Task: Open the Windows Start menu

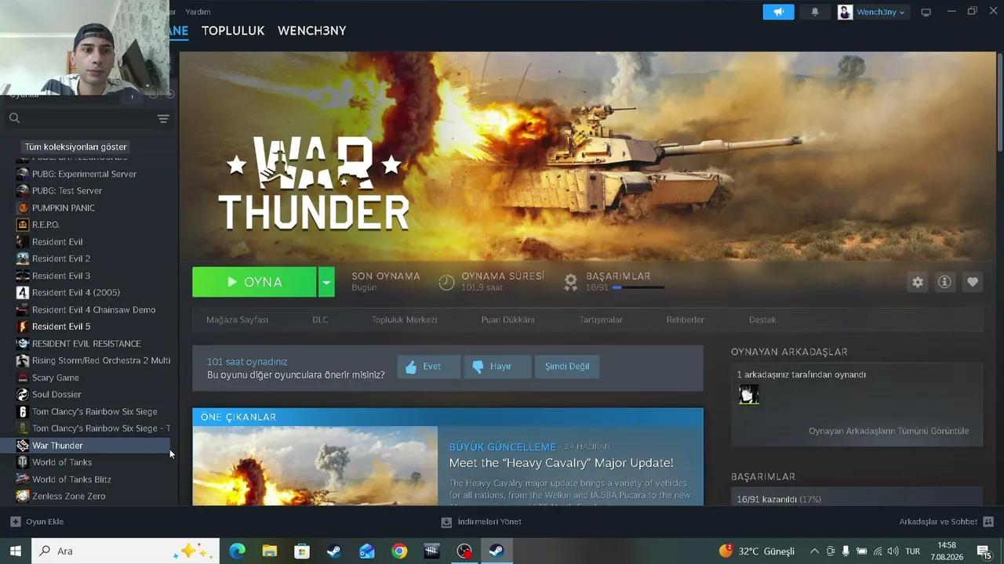Action: (15, 551)
